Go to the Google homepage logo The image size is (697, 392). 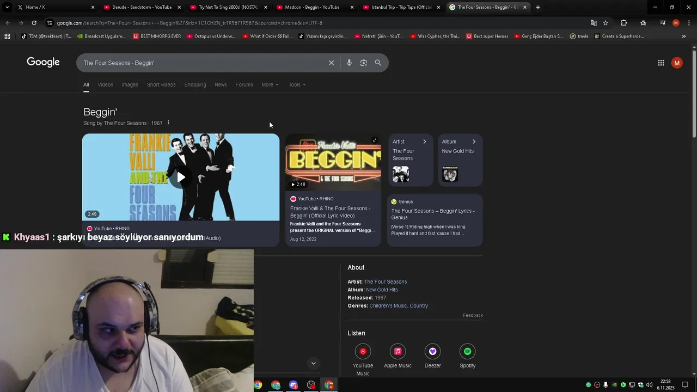tap(43, 62)
